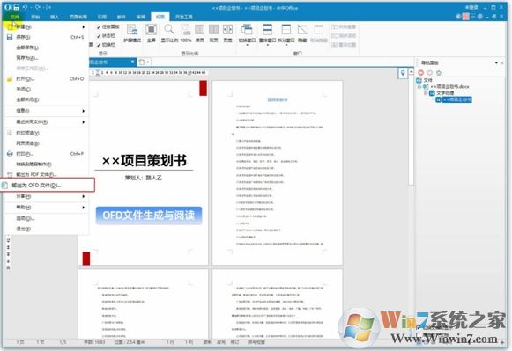The width and height of the screenshot is (512, 351).
Task: Choose 页宽 page width view
Action: click(x=227, y=34)
